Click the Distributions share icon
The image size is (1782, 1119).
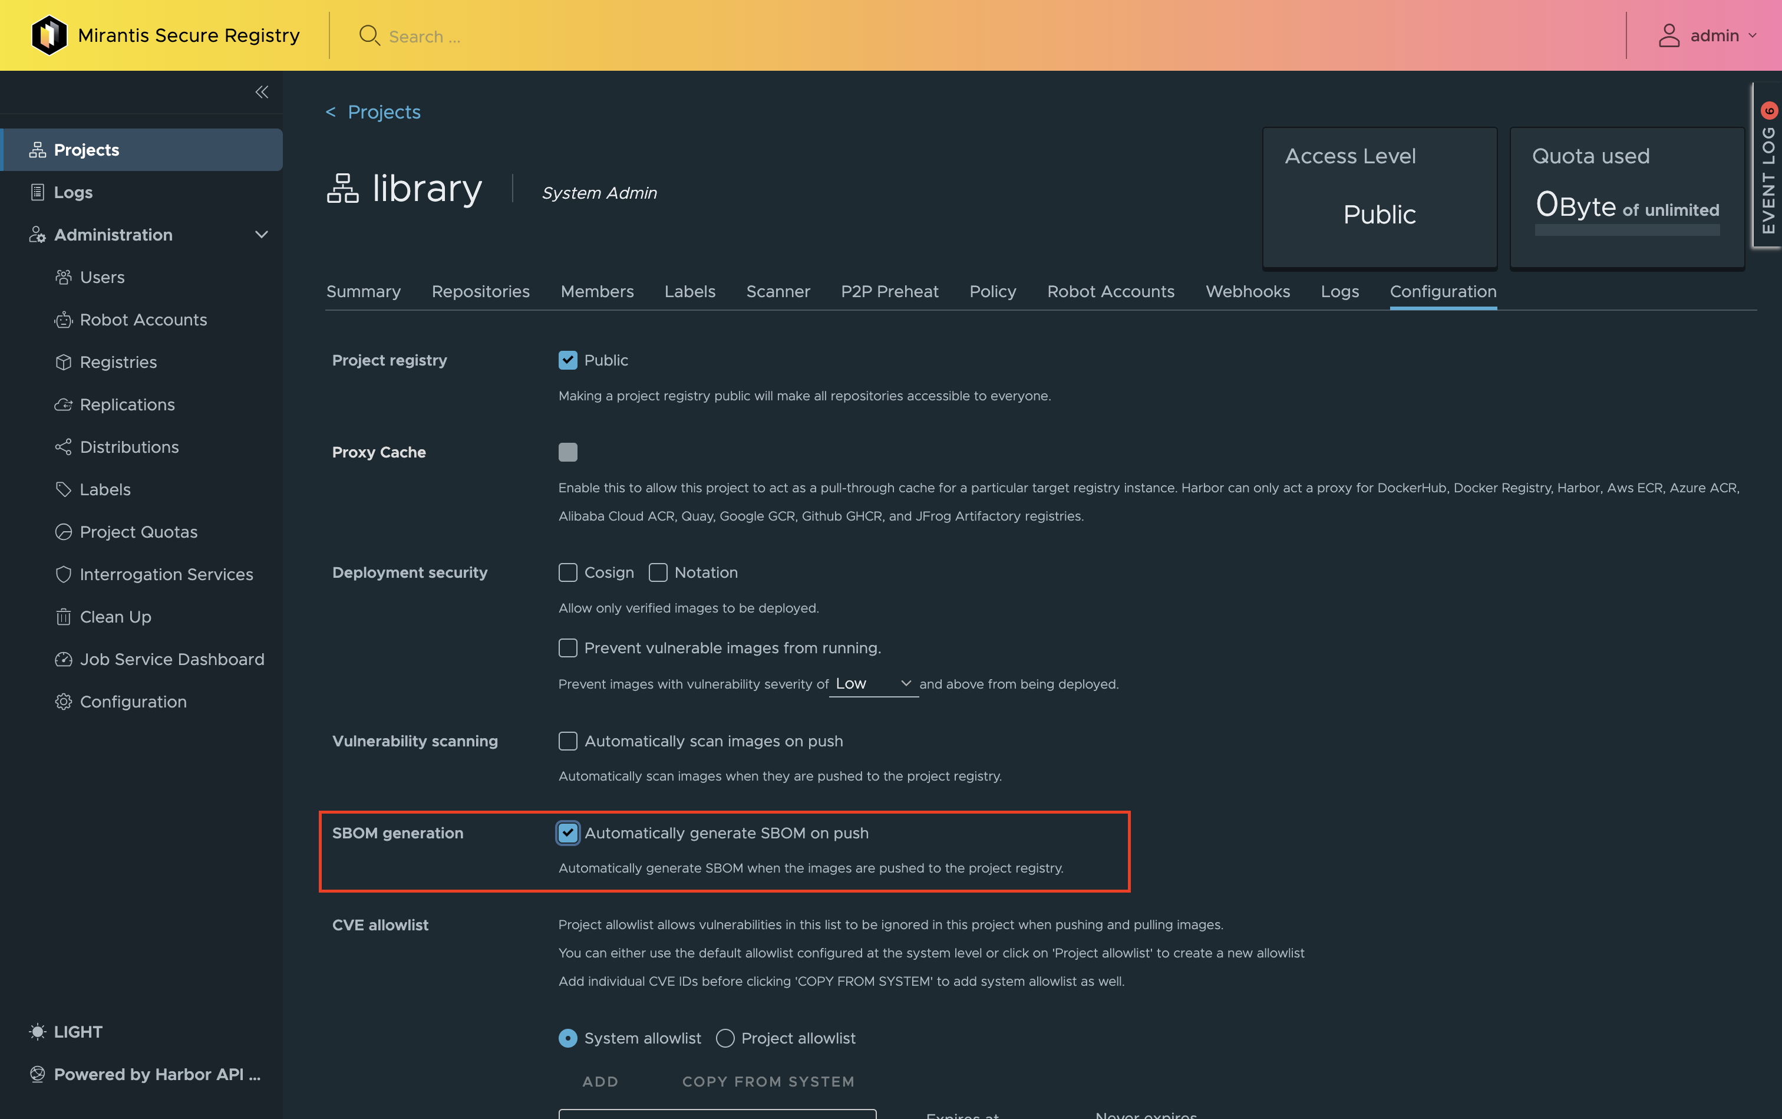[x=64, y=447]
